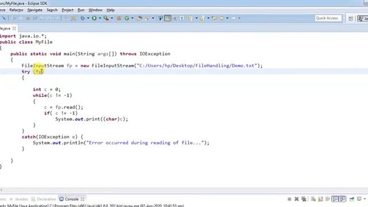
Task: Click the Debug gear icon in toolbar
Action: 83,18
